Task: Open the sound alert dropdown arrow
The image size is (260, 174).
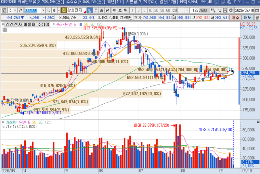Action: tap(59, 10)
